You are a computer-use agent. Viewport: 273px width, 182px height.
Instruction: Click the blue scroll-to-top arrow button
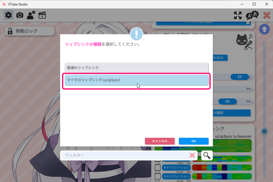pos(264,29)
